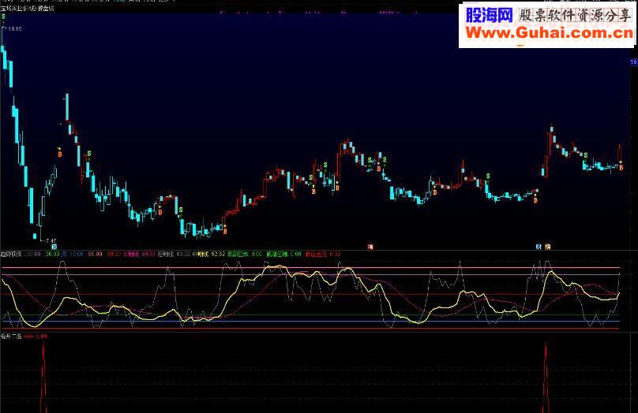The width and height of the screenshot is (638, 413).
Task: Click the first orange B buy marker on the chart
Action: click(x=60, y=154)
